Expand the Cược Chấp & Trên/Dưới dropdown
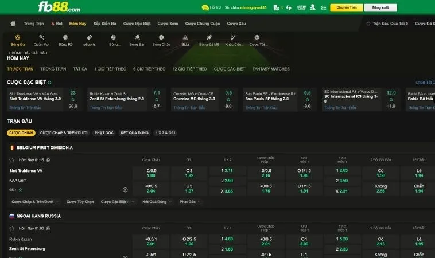 pyautogui.click(x=36, y=202)
